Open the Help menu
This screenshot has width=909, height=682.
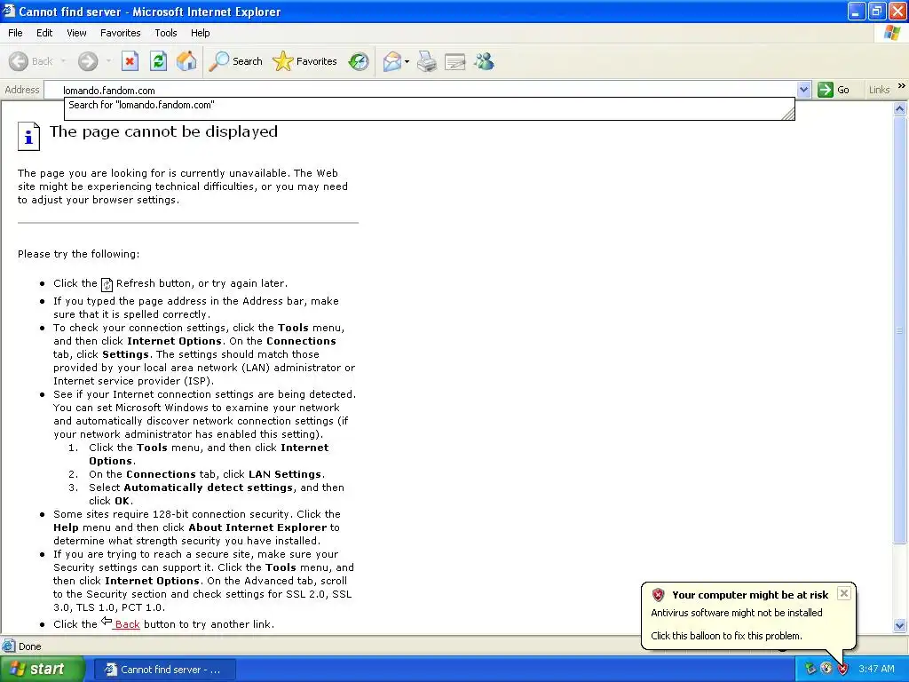(200, 33)
